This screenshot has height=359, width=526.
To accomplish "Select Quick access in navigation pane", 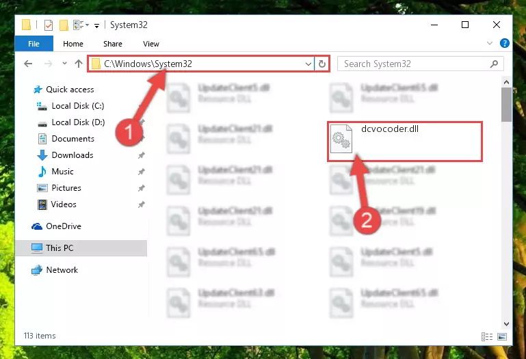I will pyautogui.click(x=70, y=90).
